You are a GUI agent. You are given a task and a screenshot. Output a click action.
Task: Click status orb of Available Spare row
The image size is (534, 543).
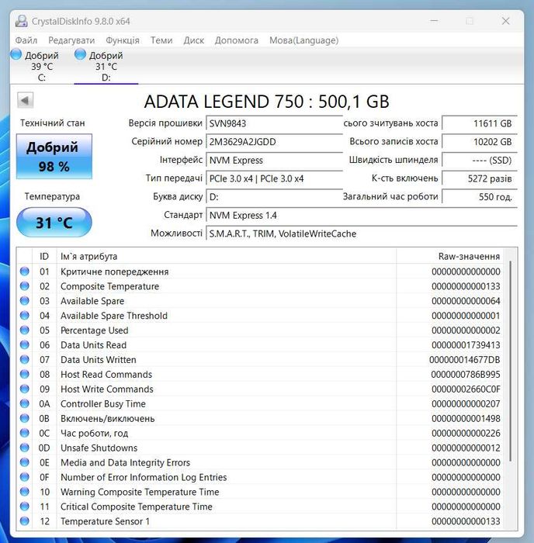point(25,301)
